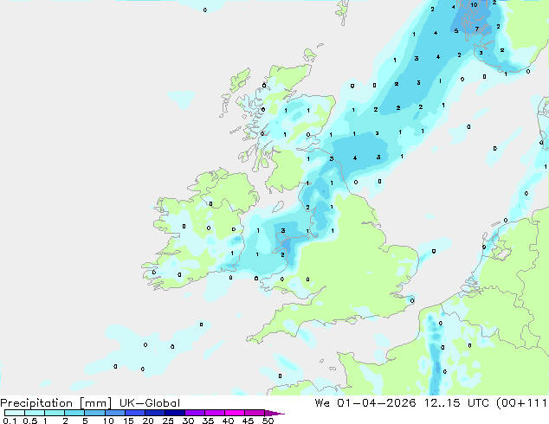
Task: Click the legend label '15'
Action: pos(128,421)
